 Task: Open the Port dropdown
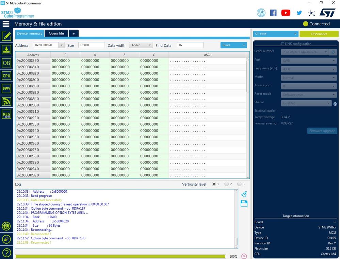pyautogui.click(x=309, y=61)
